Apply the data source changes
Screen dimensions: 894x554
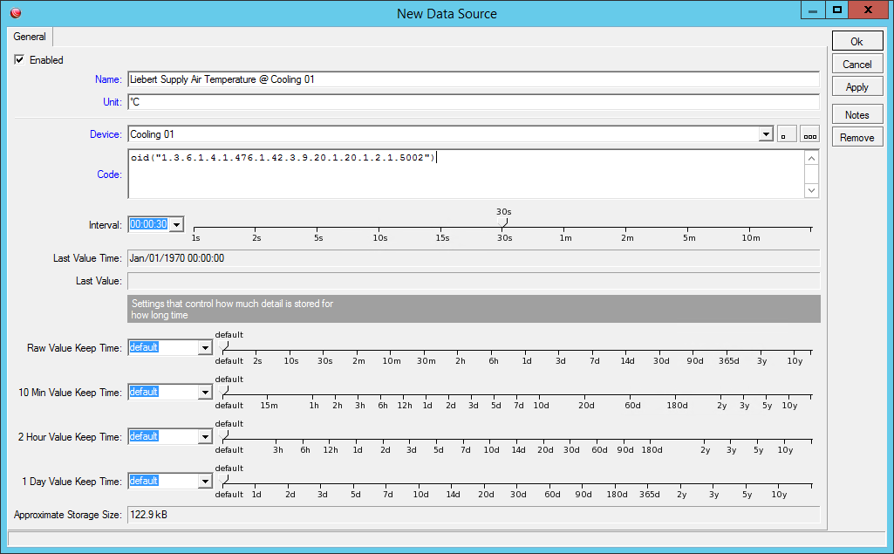(x=856, y=85)
